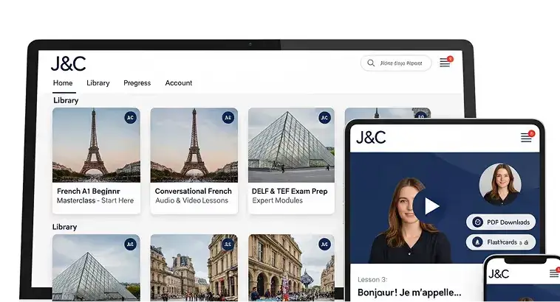Image resolution: width=560 pixels, height=302 pixels.
Task: Open the Account tab
Action: click(x=179, y=83)
